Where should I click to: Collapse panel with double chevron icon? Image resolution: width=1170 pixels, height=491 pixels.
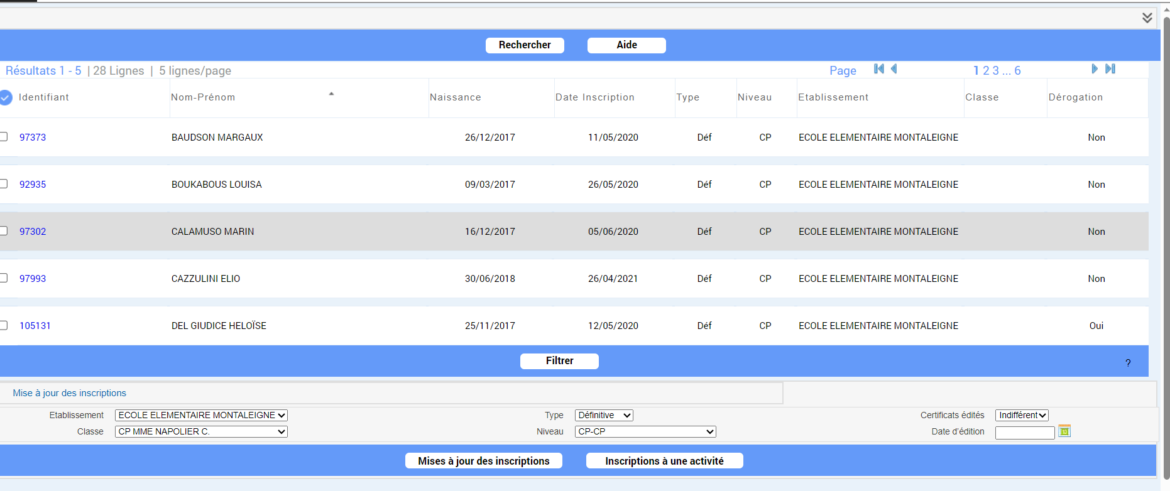tap(1147, 18)
